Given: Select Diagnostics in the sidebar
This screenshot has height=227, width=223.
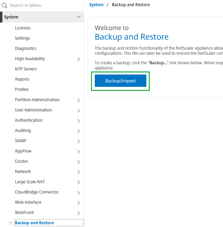Looking at the screenshot, I should tap(26, 49).
